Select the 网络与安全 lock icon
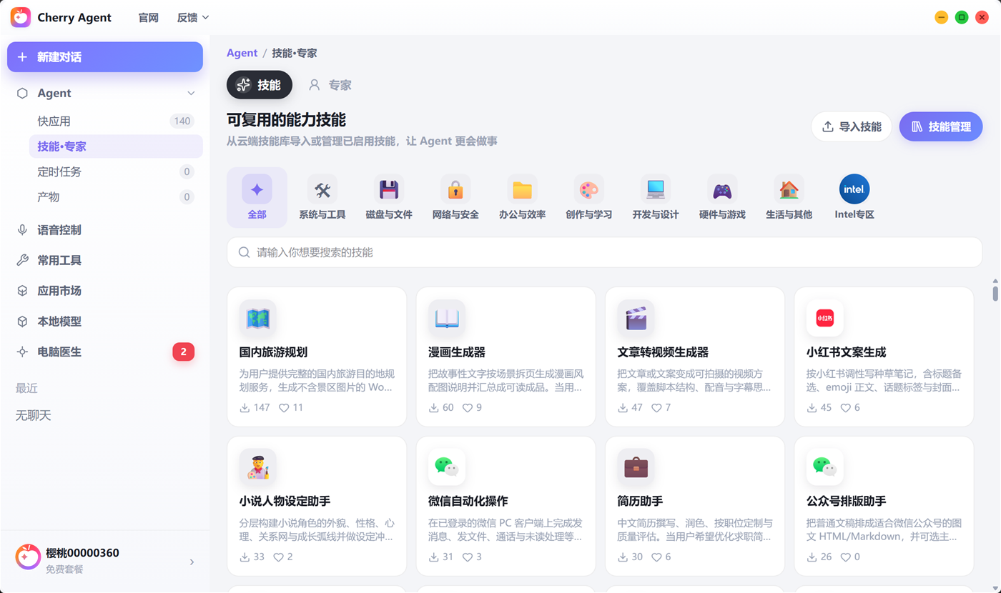The image size is (1001, 593). pyautogui.click(x=455, y=189)
